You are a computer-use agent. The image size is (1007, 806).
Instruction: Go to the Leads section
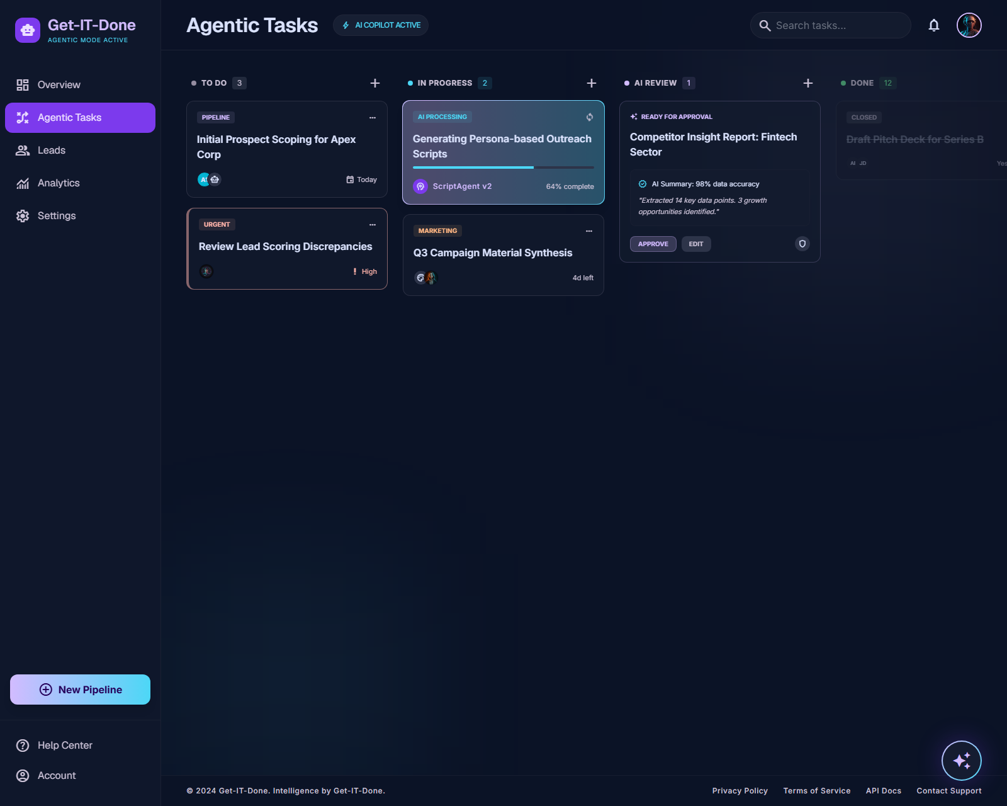(80, 150)
